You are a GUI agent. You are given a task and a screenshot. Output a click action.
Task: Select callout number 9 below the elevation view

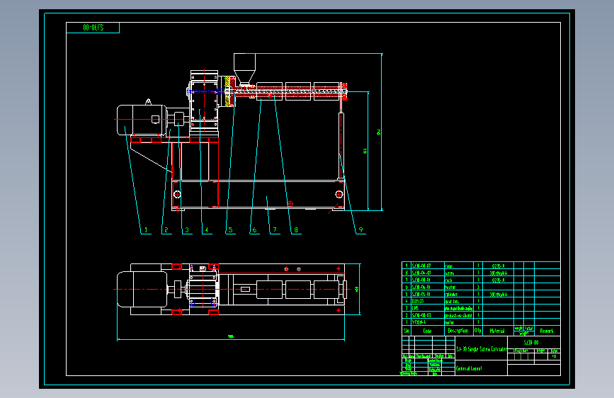(x=360, y=230)
